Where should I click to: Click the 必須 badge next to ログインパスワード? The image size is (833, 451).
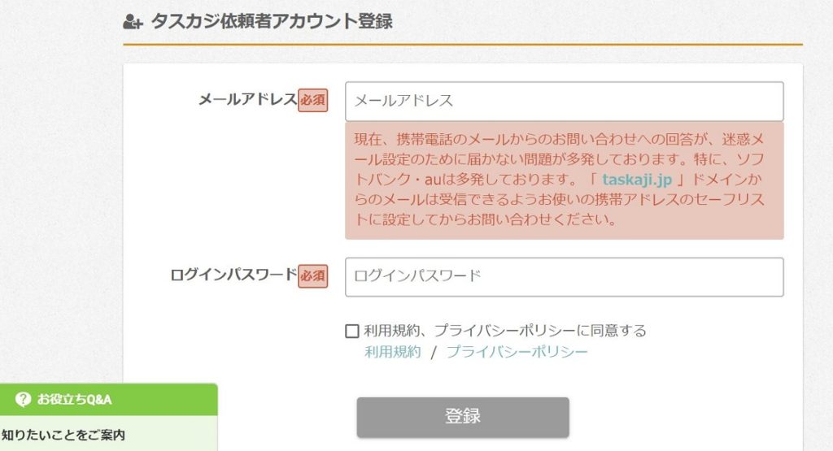click(313, 276)
